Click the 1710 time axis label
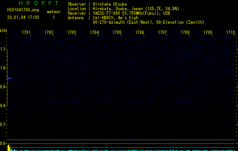 pos(230,32)
